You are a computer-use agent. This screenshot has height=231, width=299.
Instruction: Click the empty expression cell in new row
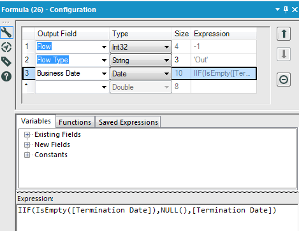(224, 87)
